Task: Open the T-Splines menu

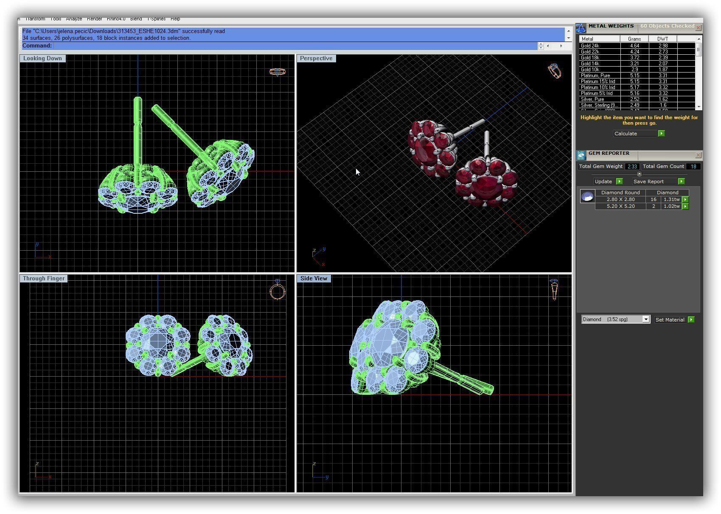Action: coord(156,19)
